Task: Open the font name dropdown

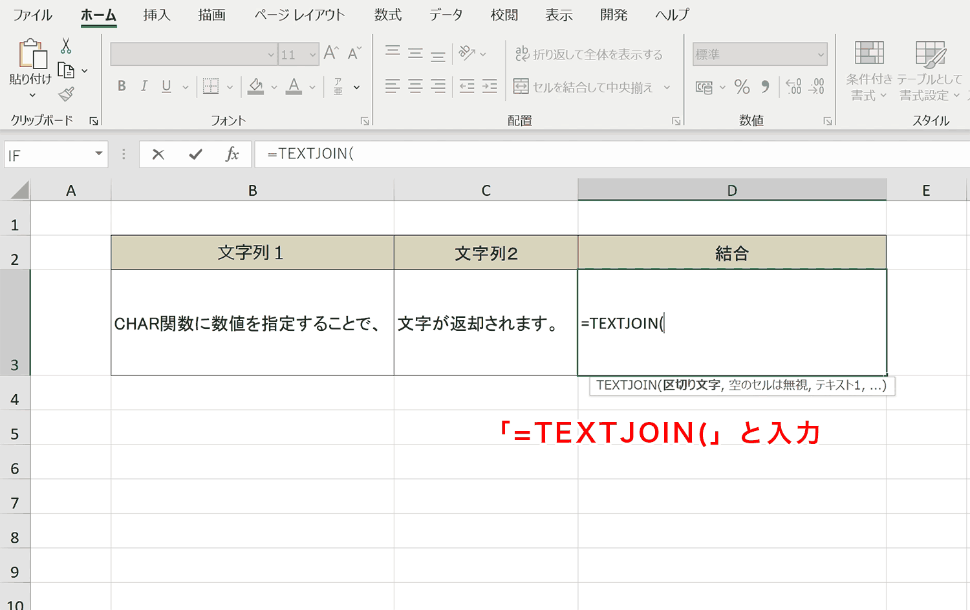Action: [x=271, y=55]
